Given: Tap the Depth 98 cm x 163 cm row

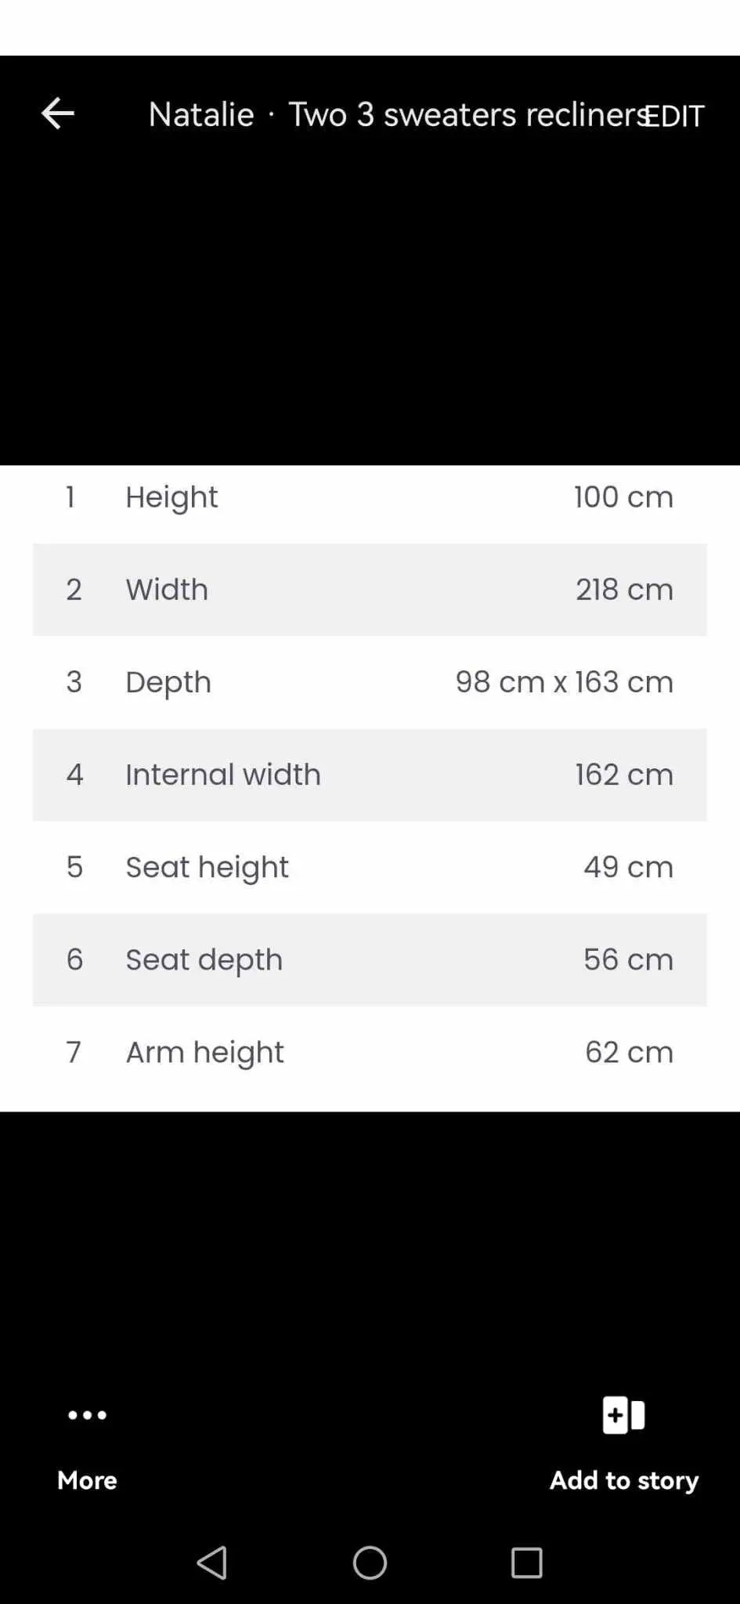Looking at the screenshot, I should [370, 682].
